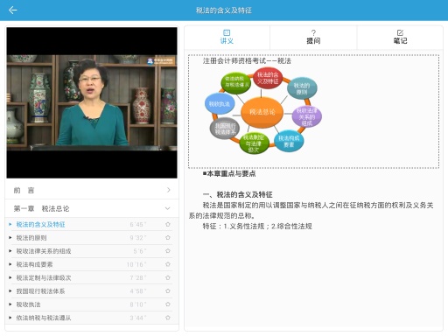
Task: Favorite star for 税收法律关系的组成
Action: pos(168,251)
